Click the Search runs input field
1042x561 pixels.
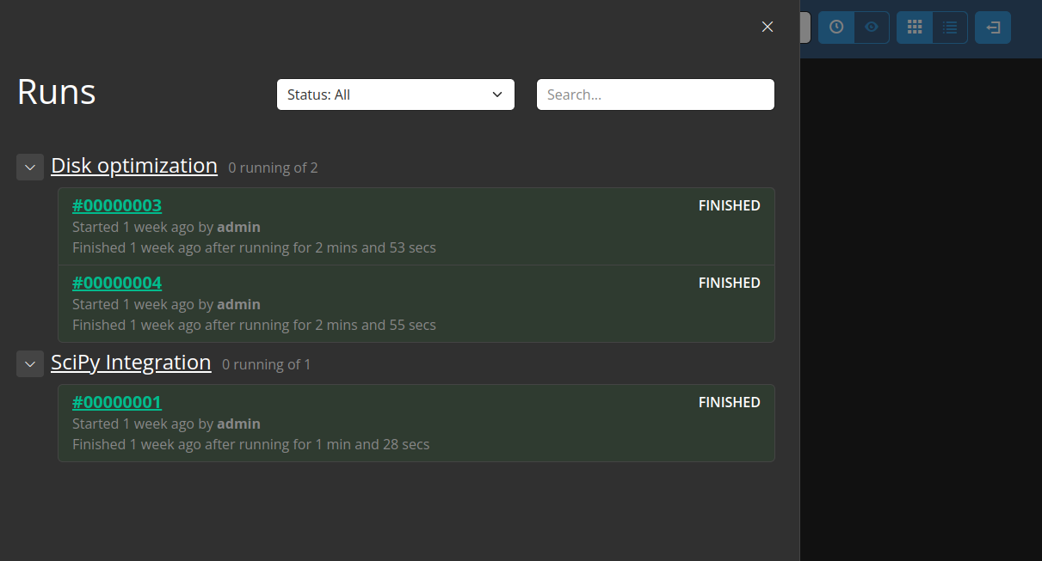(x=656, y=95)
